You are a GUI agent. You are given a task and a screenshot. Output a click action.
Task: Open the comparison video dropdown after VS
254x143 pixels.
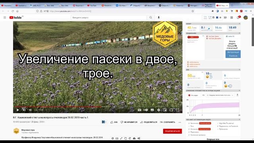220,95
